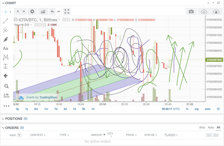Open axis settings gear at bottom right
The height and width of the screenshot is (146, 224).
[x=218, y=109]
